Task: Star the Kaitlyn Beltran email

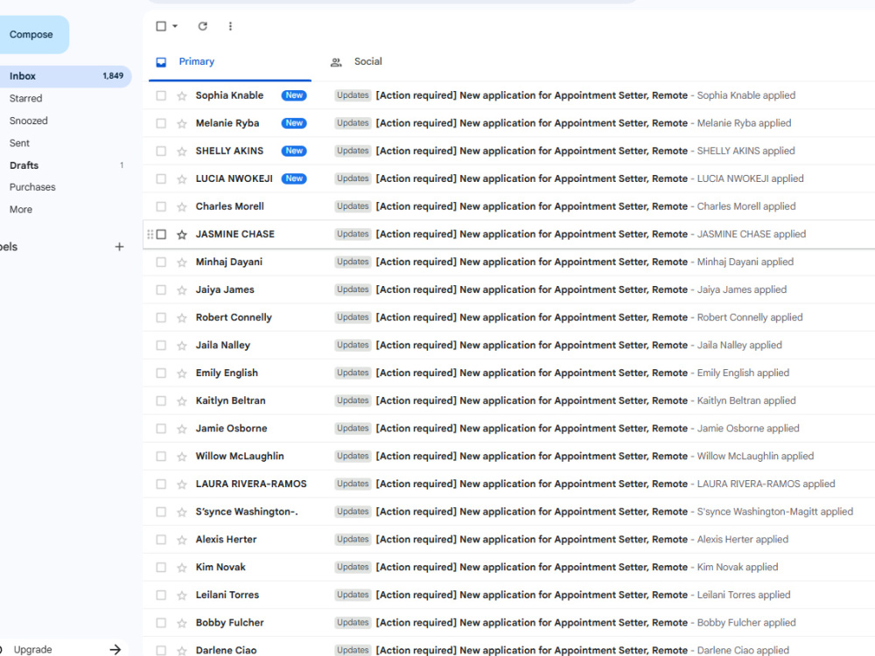Action: pos(182,401)
